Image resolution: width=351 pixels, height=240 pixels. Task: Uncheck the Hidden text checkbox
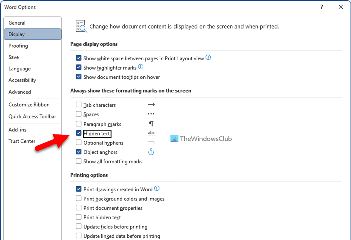tap(78, 133)
